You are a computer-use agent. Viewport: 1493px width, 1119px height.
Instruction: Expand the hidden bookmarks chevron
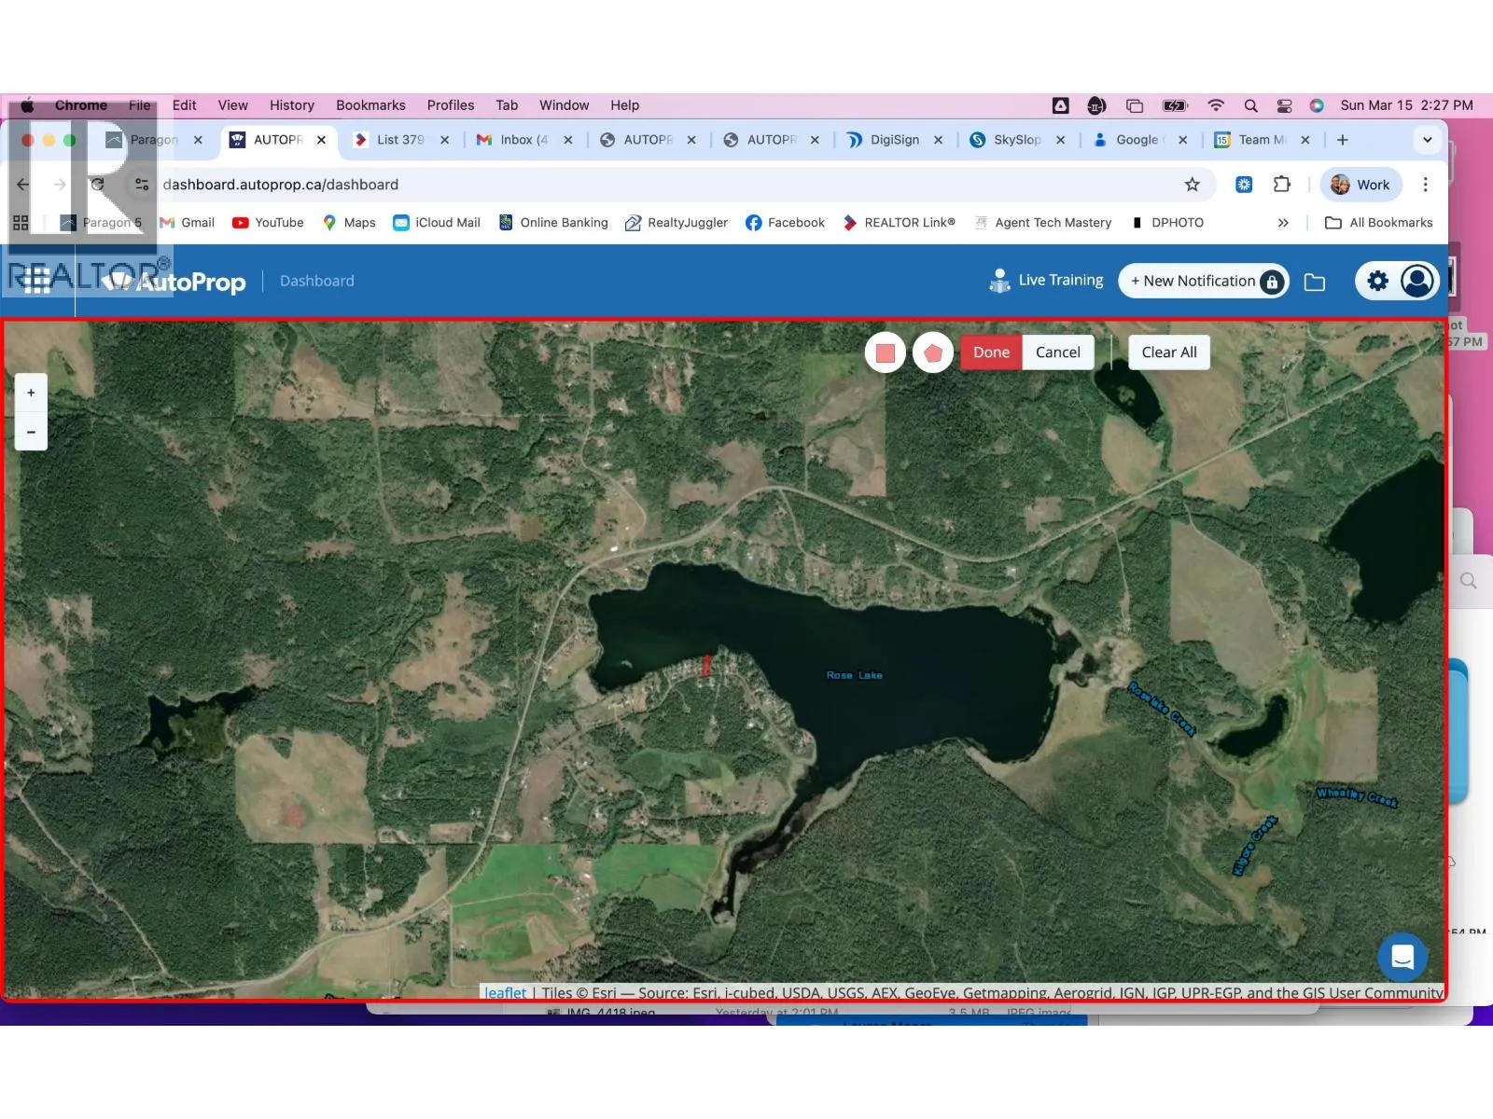tap(1283, 223)
